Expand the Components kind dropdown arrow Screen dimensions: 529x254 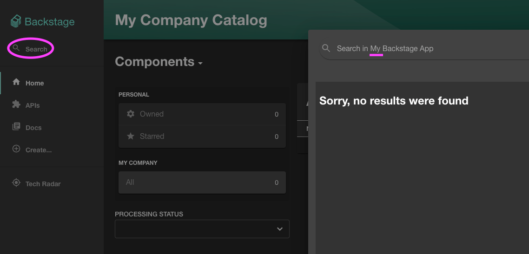coord(200,63)
